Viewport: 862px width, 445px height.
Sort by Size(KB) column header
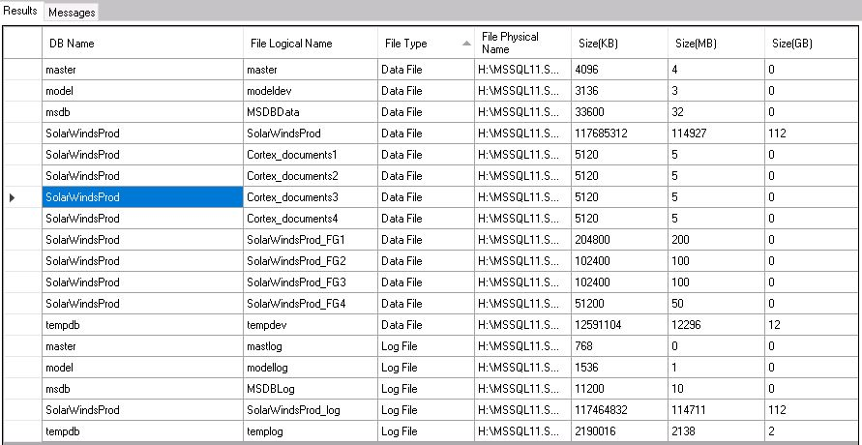[619, 44]
